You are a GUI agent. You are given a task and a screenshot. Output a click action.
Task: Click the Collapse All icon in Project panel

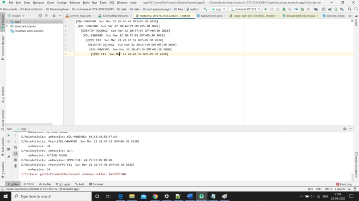[x=46, y=16]
